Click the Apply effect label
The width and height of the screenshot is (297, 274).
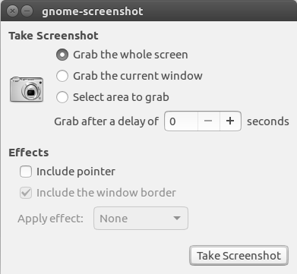(x=50, y=219)
